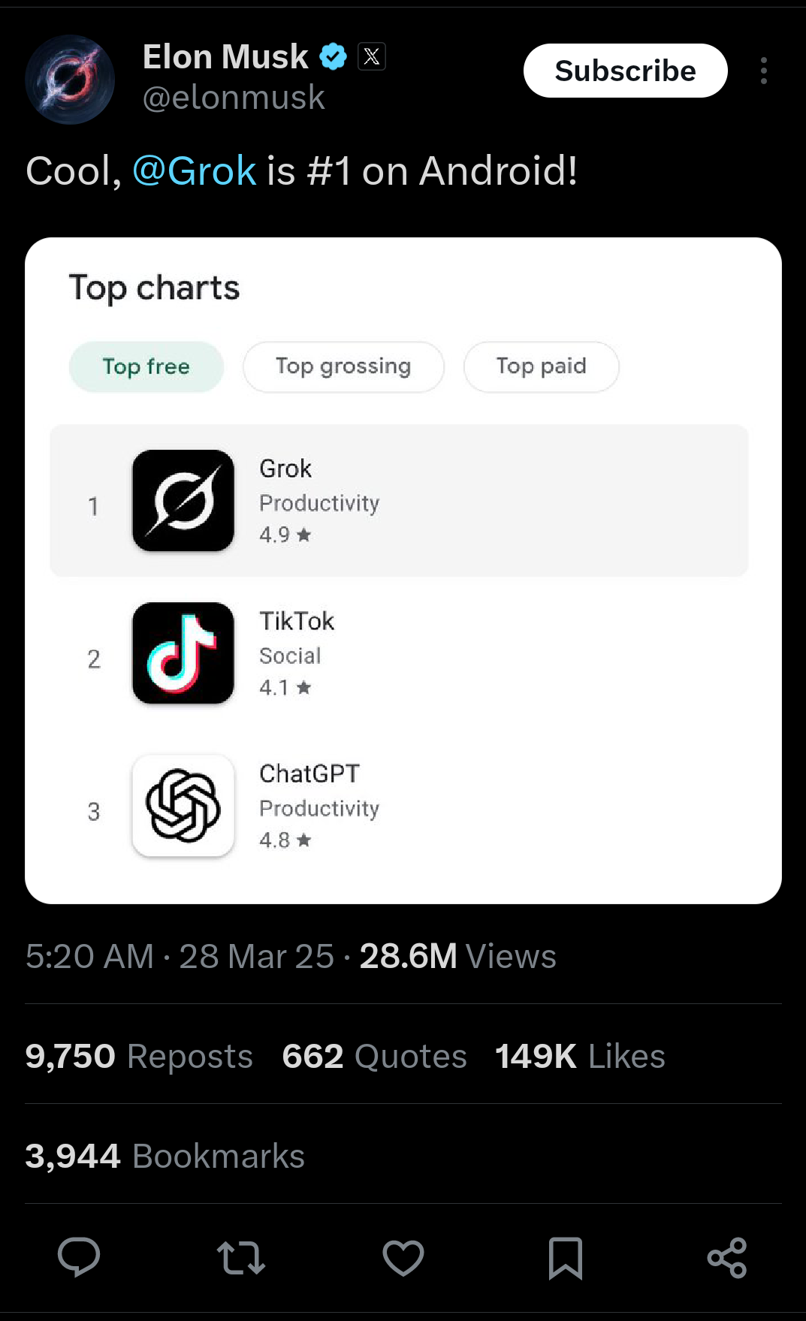Click the X affiliation badge
The image size is (806, 1321).
click(372, 57)
